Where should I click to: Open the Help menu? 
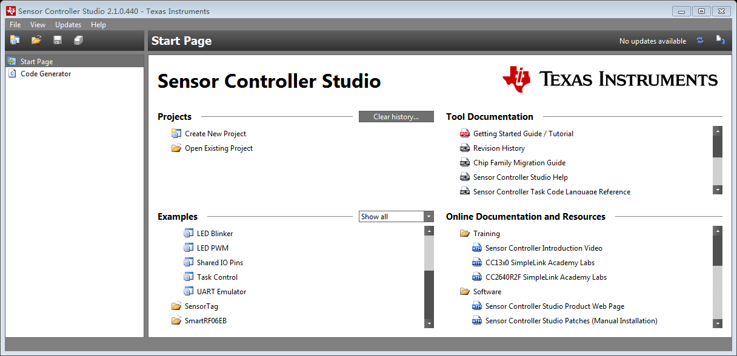[98, 25]
